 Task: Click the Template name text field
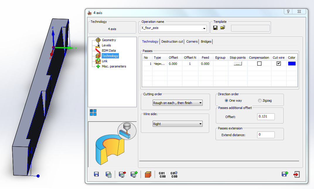pyautogui.click(x=250, y=28)
